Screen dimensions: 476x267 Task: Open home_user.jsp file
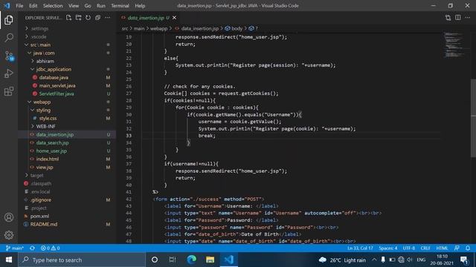coord(51,151)
